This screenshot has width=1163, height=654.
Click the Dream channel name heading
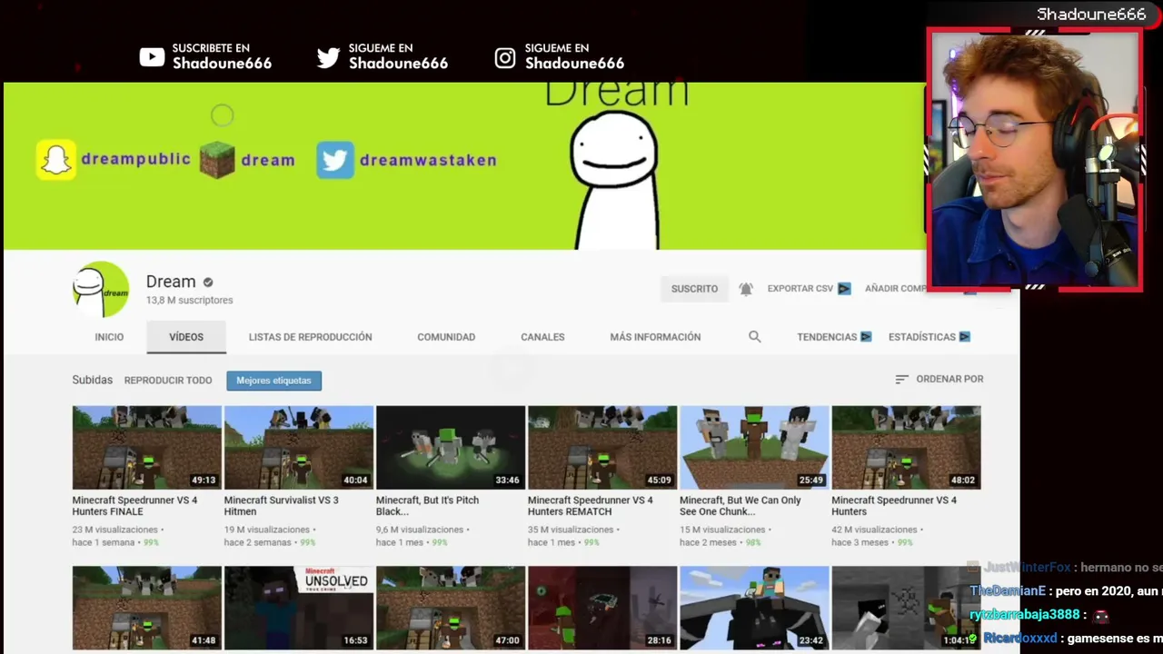click(171, 282)
